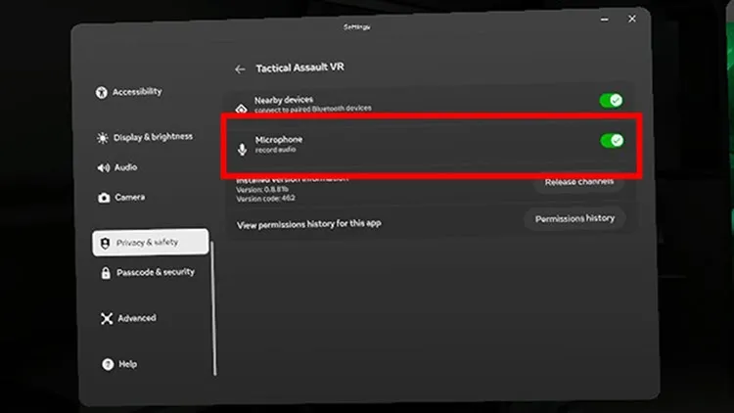Screen dimensions: 734x413
Task: Click the Permissions history button
Action: pos(574,218)
